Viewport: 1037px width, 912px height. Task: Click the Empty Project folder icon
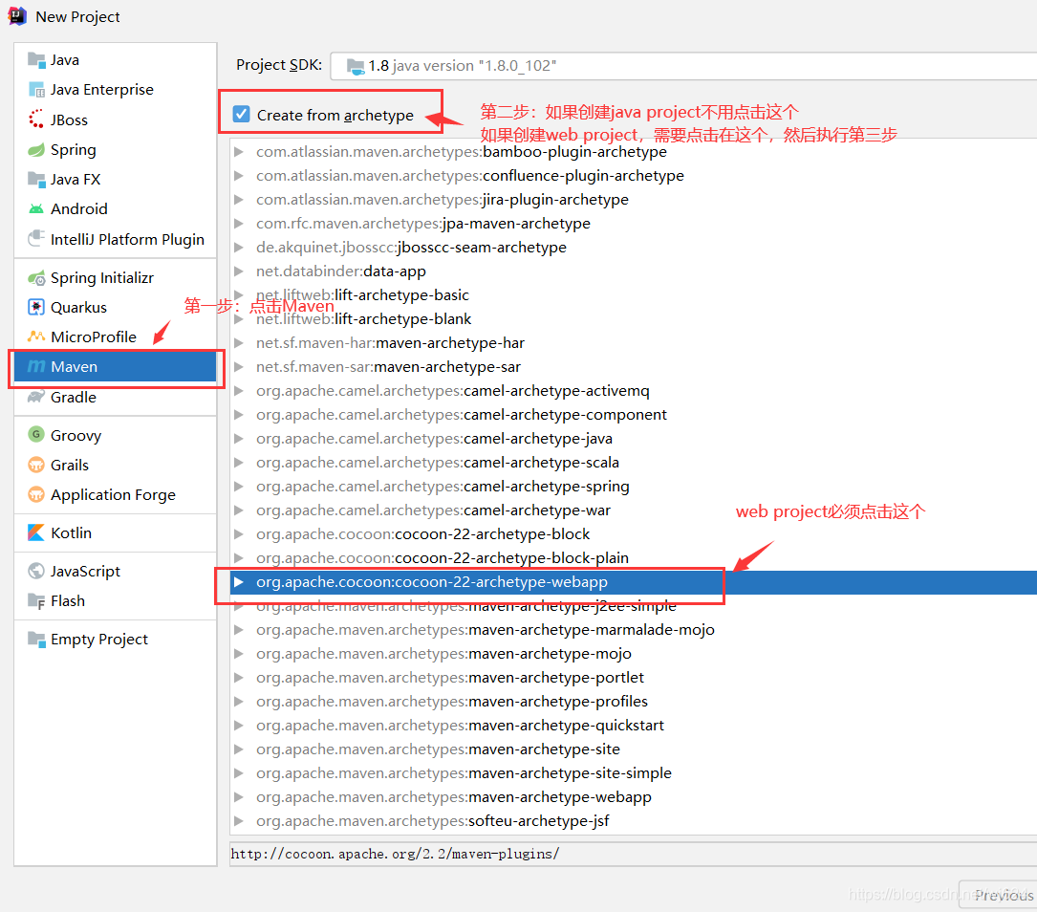(x=36, y=639)
